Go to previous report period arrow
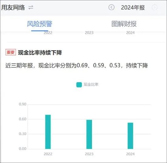The width and height of the screenshot is (167, 163). coord(111,8)
